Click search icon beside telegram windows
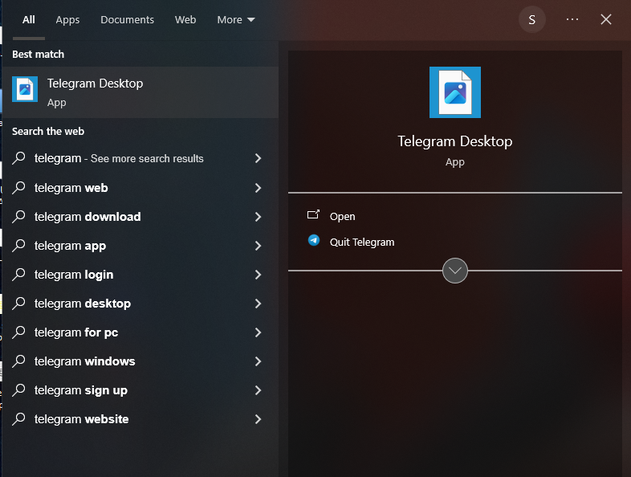Image resolution: width=631 pixels, height=477 pixels. pyautogui.click(x=18, y=361)
